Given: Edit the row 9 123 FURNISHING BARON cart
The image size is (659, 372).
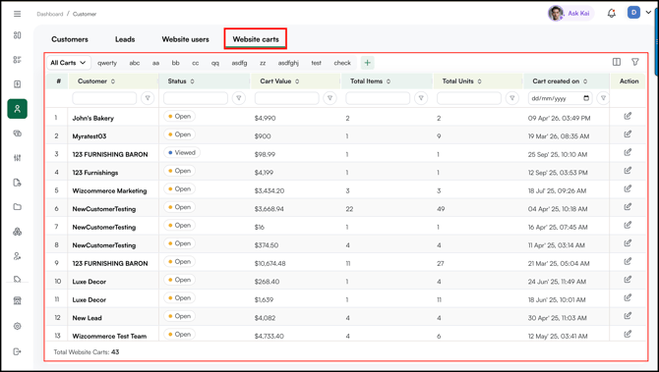Looking at the screenshot, I should pos(628,261).
